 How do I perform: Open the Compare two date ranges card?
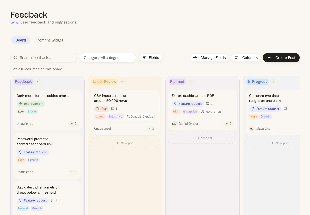273,112
